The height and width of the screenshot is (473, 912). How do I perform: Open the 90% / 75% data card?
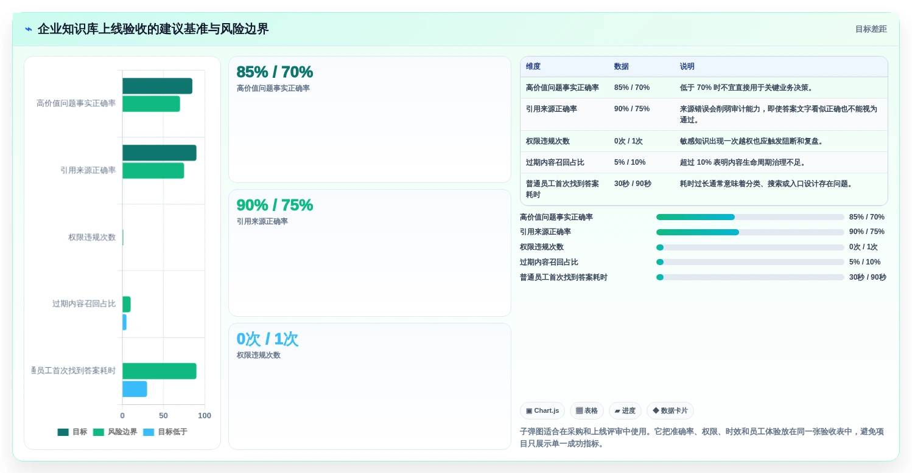[x=370, y=253]
